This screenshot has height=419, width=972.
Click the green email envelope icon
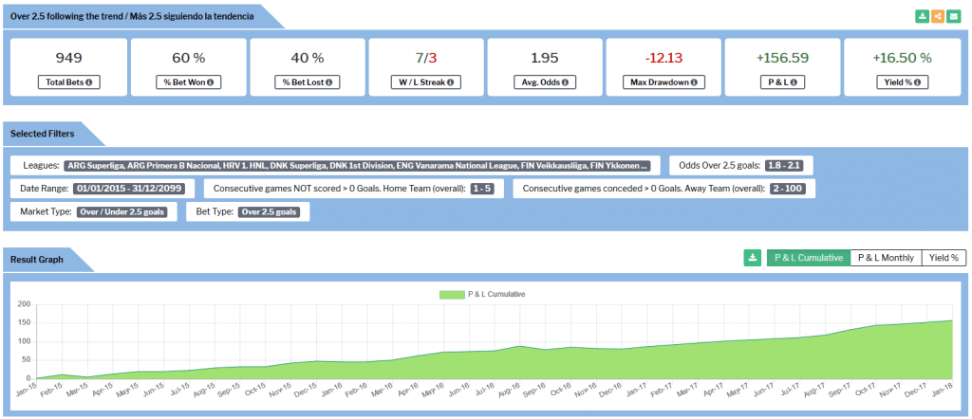pos(953,16)
